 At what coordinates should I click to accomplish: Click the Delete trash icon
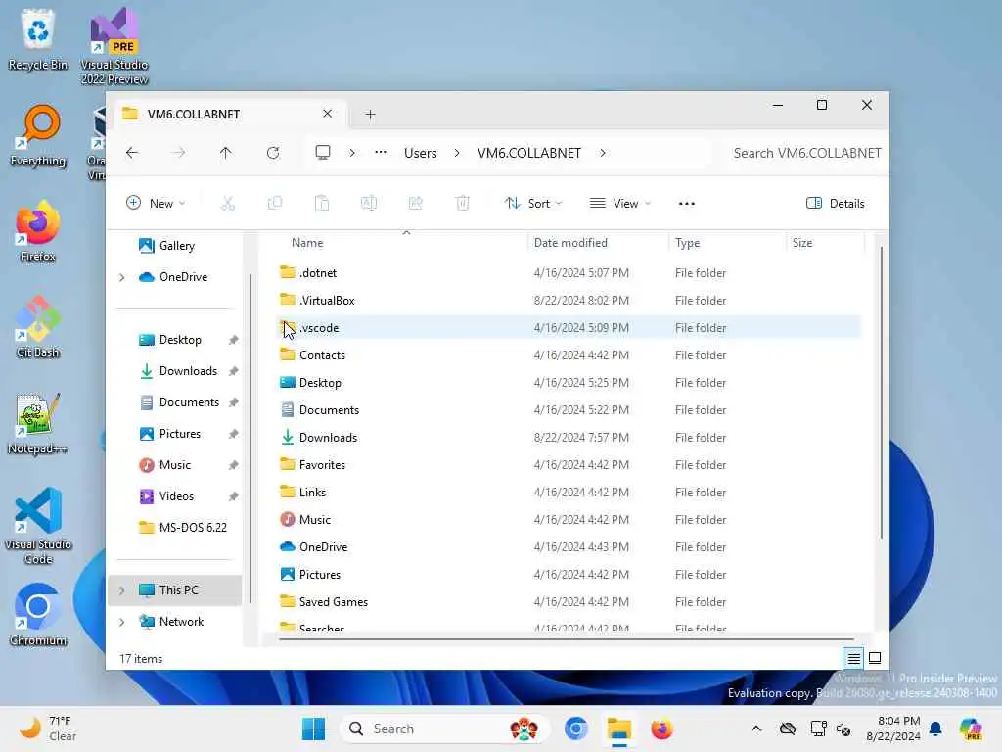[x=462, y=204]
